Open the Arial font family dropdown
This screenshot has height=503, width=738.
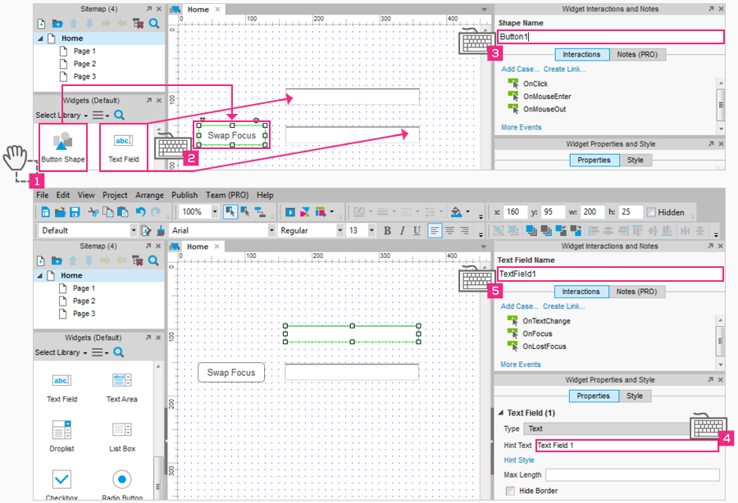click(x=271, y=231)
